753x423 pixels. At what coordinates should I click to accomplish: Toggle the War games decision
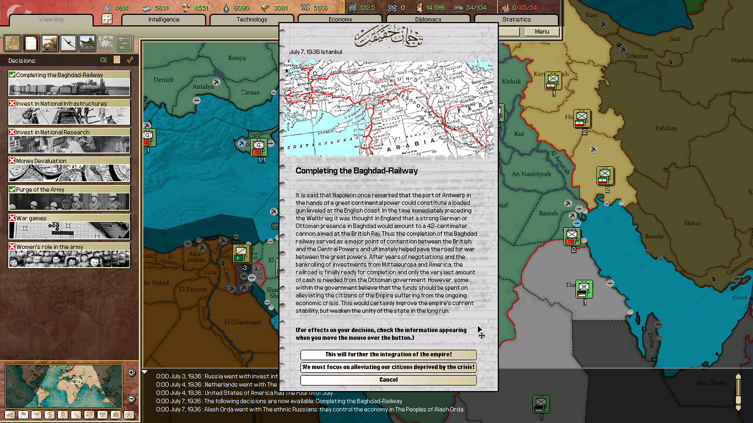point(12,218)
